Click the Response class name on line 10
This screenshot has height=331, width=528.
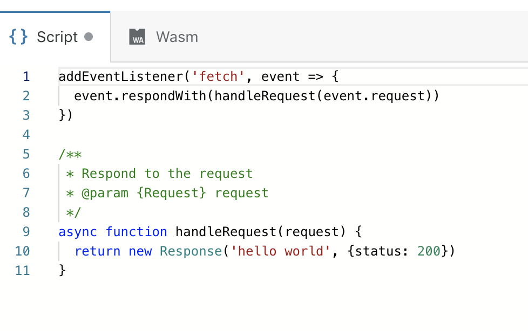pos(191,252)
